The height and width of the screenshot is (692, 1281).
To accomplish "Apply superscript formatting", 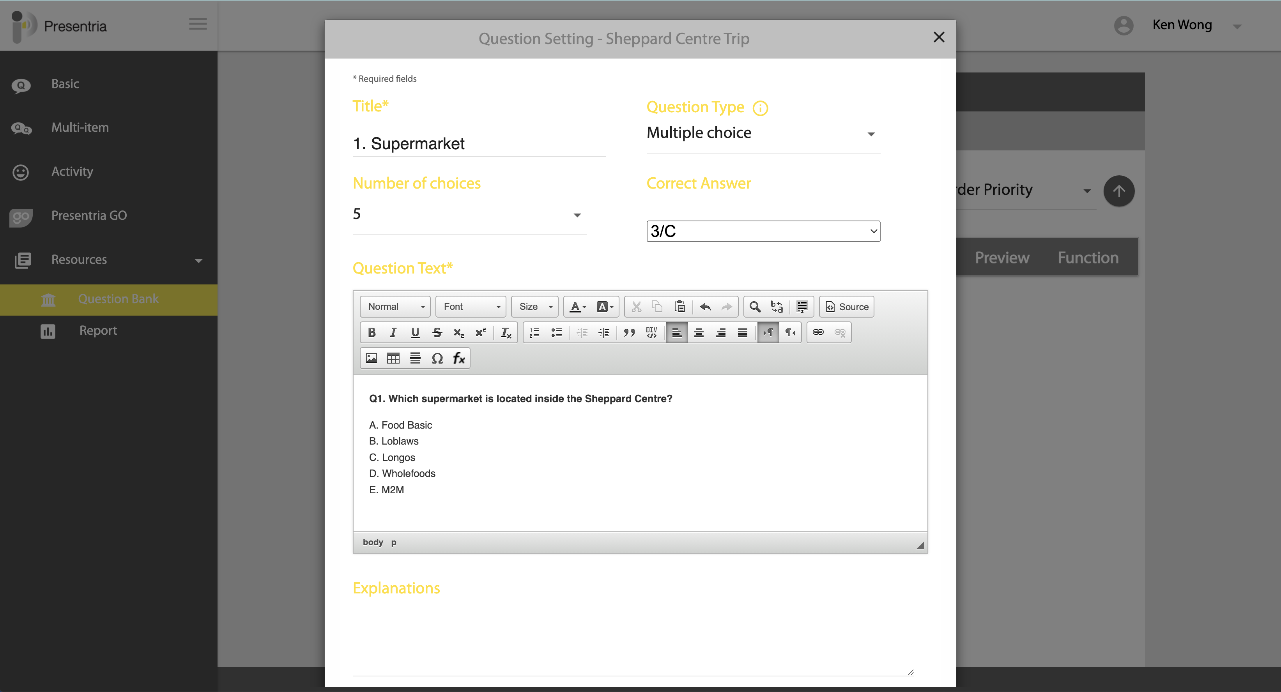I will point(481,333).
